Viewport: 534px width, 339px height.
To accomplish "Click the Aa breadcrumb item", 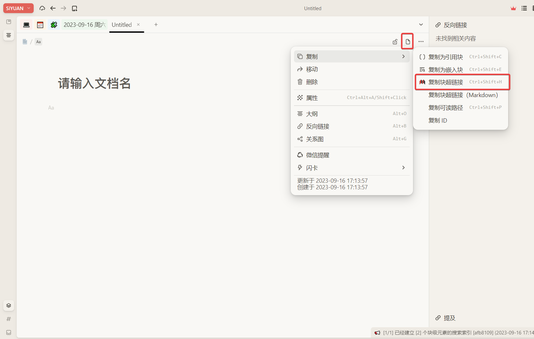I will coord(39,42).
